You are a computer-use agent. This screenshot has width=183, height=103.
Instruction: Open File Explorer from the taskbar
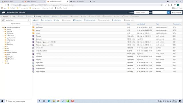(54, 101)
